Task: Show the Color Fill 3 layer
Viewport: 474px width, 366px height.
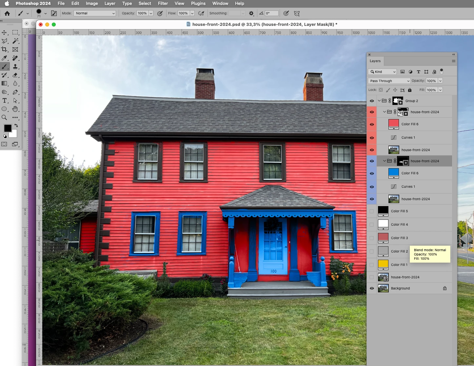Action: [x=371, y=238]
